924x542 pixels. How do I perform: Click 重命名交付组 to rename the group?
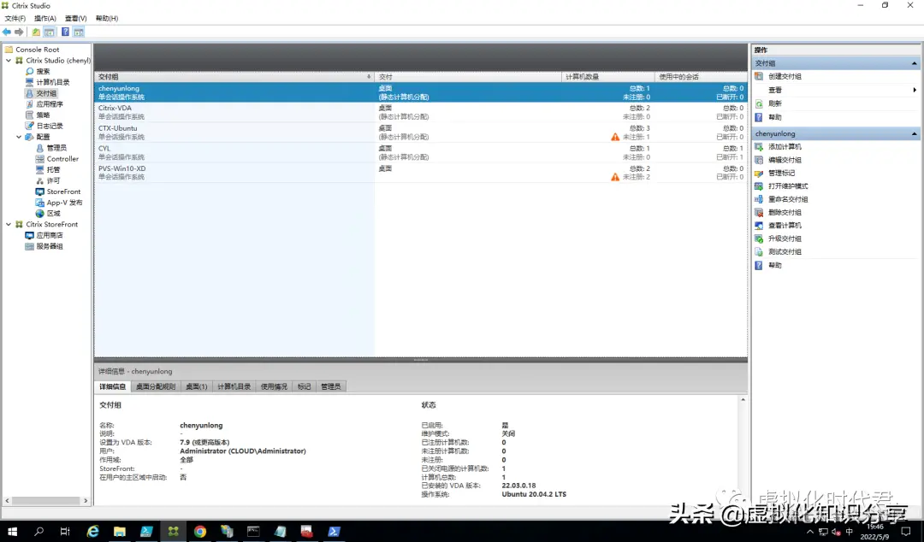[782, 198]
